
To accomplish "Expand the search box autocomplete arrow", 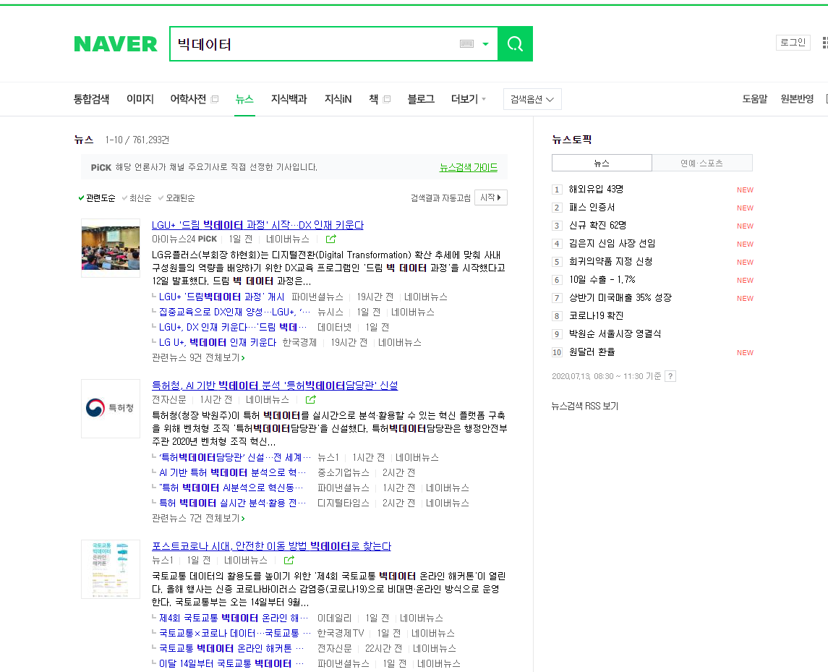I will click(x=485, y=44).
